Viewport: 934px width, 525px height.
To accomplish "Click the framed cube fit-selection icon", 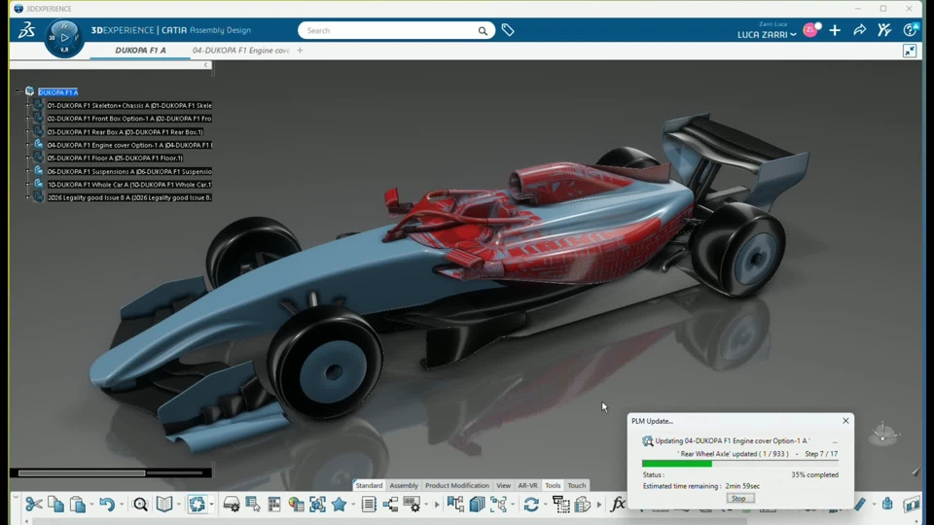I will pyautogui.click(x=317, y=505).
